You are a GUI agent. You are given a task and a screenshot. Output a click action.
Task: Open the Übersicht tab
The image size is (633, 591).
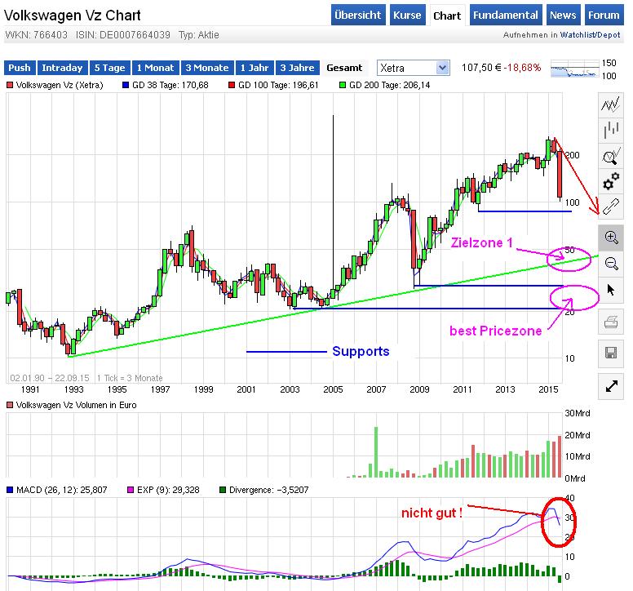tap(358, 15)
